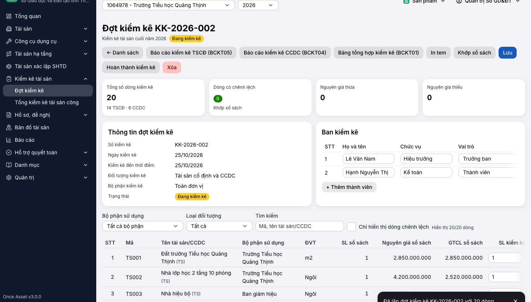Image resolution: width=531 pixels, height=302 pixels.
Task: Click the Báo cáo chart icon
Action: coord(9,140)
